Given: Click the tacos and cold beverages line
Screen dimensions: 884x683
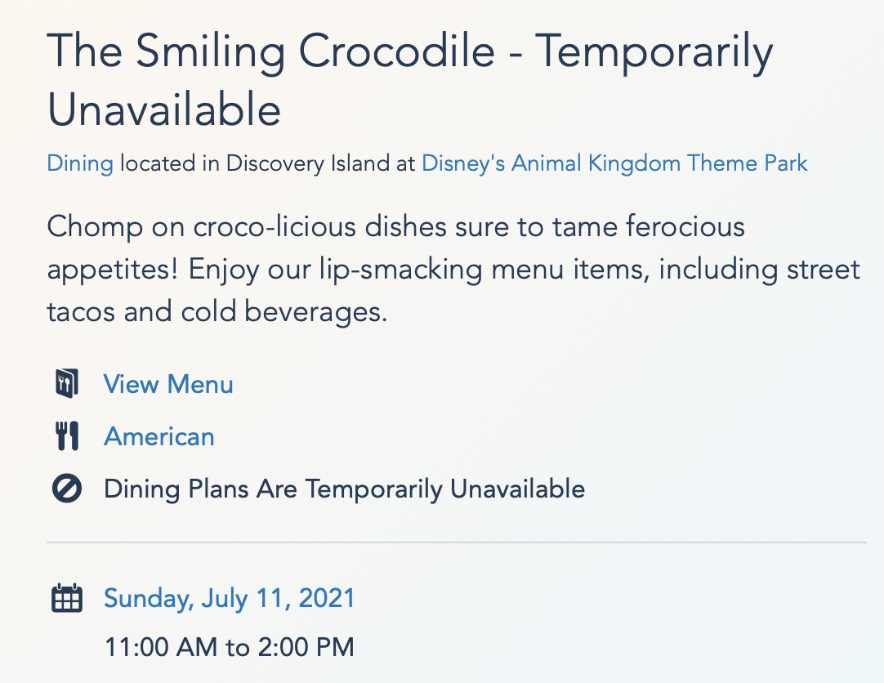Looking at the screenshot, I should [x=217, y=311].
